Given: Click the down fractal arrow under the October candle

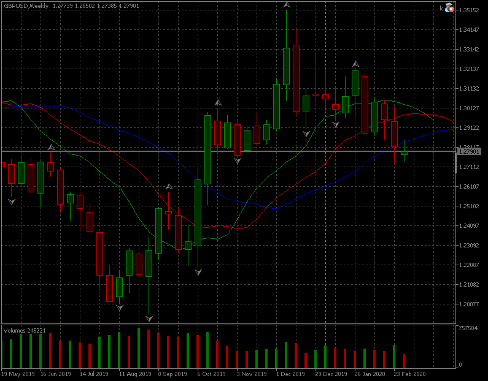Looking at the screenshot, I should [x=198, y=271].
